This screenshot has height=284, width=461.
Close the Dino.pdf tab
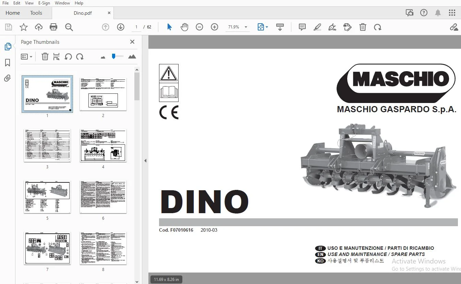tap(109, 13)
